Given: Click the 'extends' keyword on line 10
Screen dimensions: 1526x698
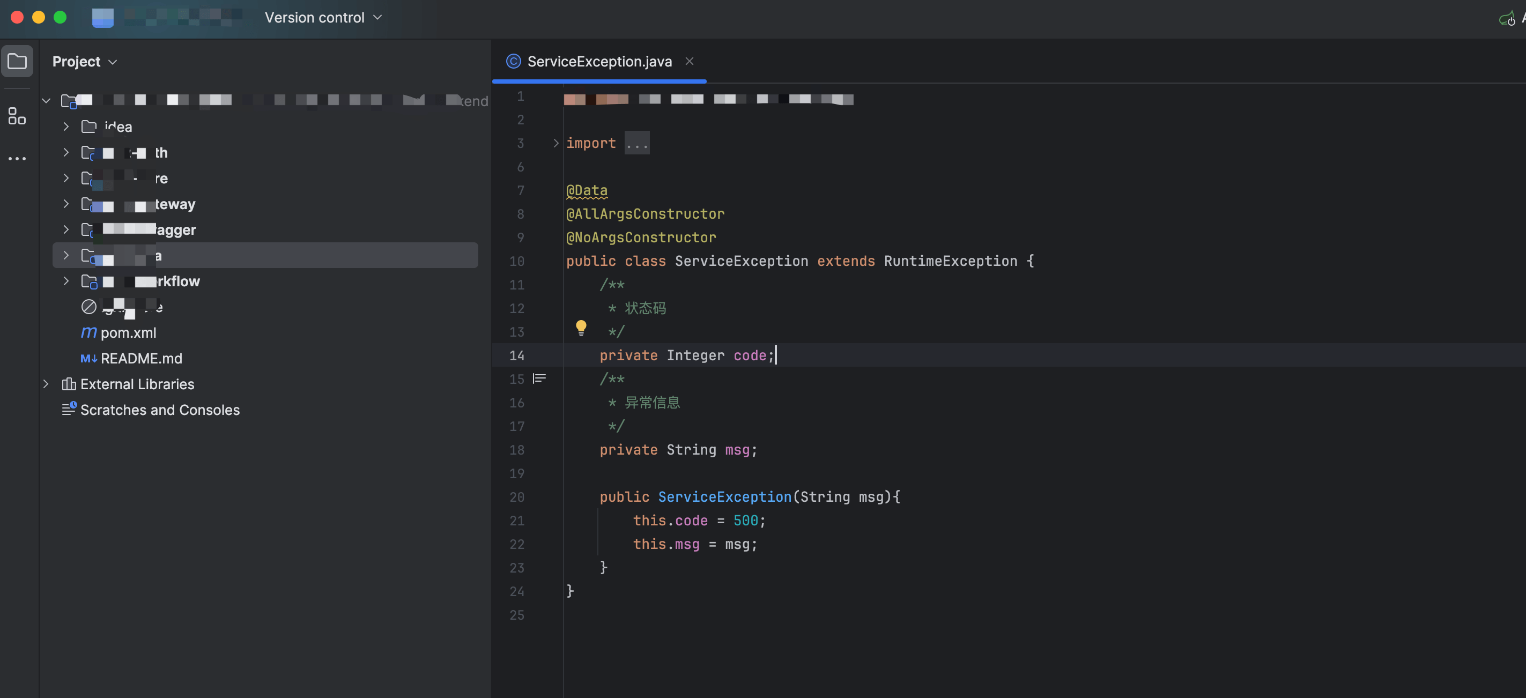Looking at the screenshot, I should [x=846, y=261].
